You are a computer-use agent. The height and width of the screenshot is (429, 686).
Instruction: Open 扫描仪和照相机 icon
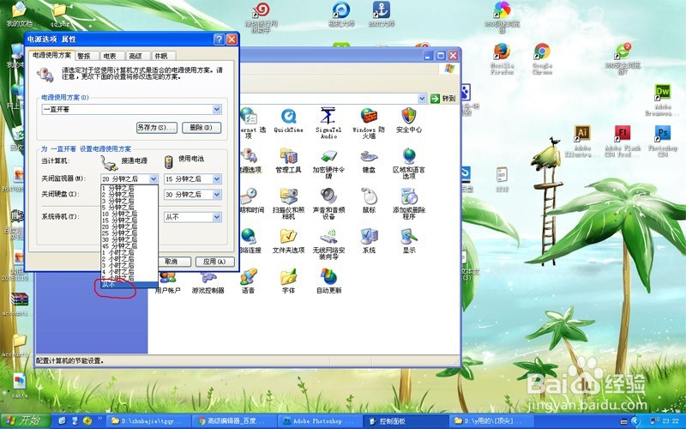click(x=288, y=203)
